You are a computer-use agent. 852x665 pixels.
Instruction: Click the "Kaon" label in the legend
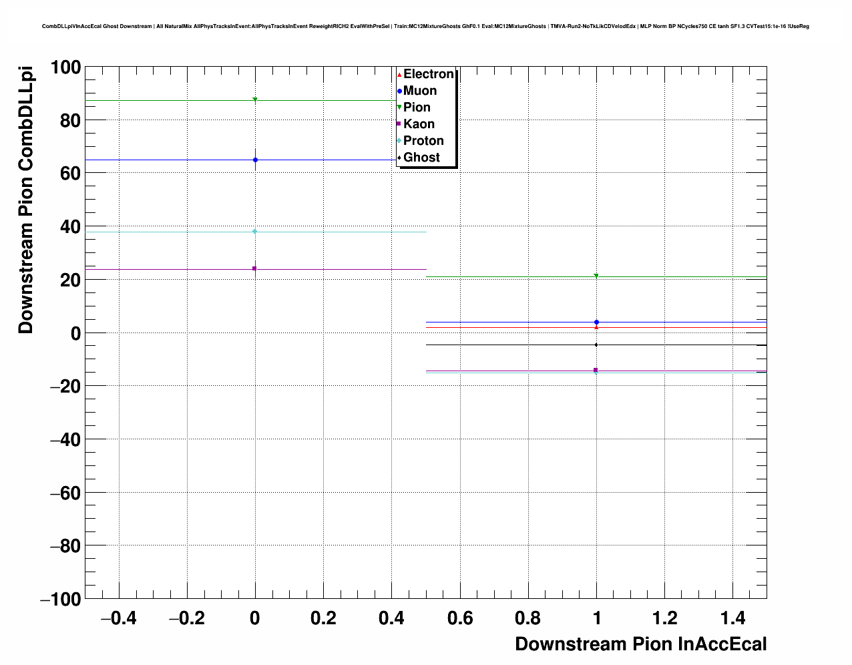tap(419, 124)
